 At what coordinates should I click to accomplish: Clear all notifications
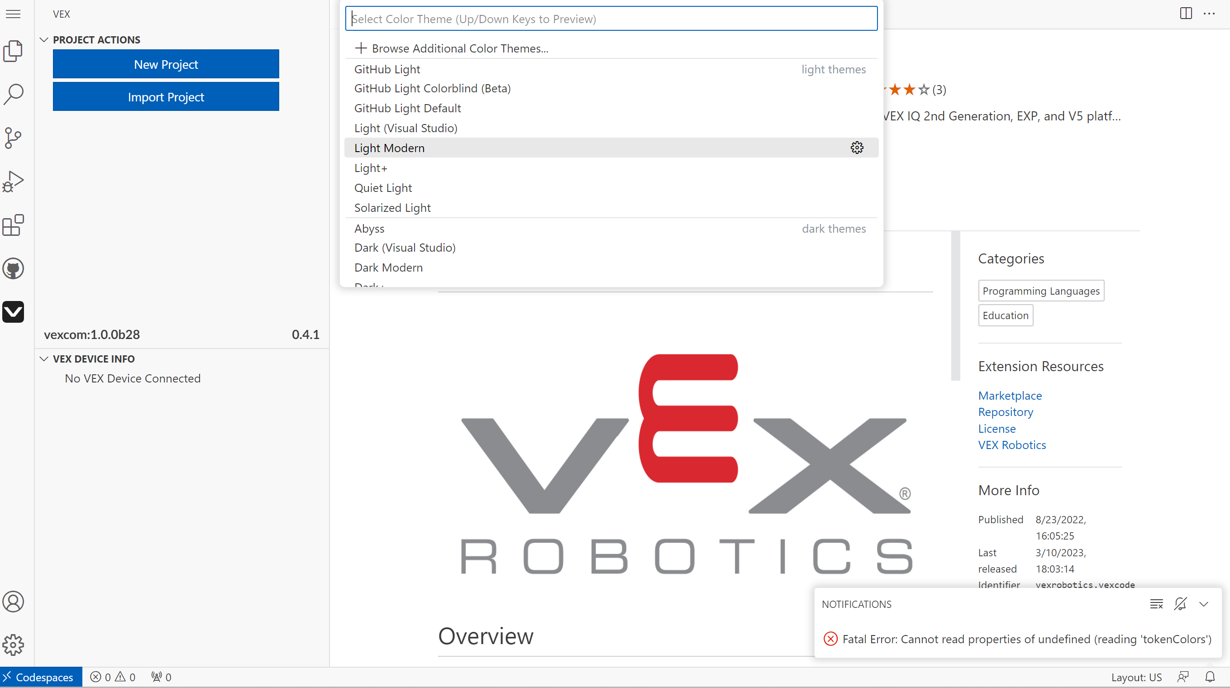(1157, 604)
